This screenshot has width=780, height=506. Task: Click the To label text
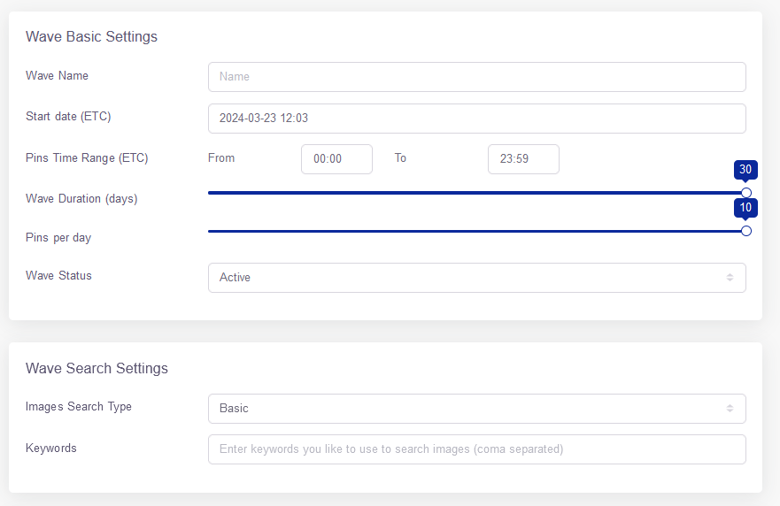tap(400, 158)
